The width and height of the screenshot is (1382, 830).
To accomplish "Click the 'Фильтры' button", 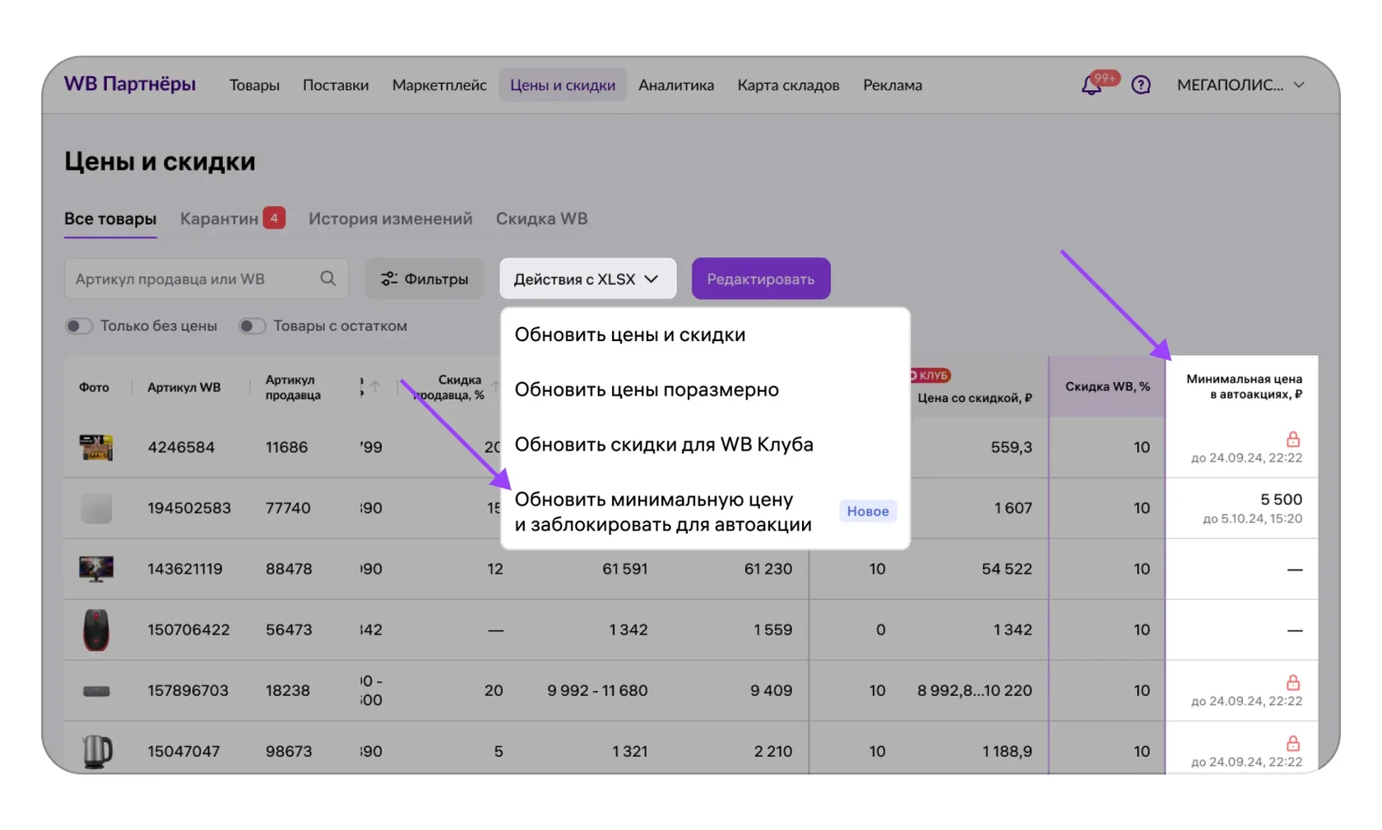I will tap(424, 279).
